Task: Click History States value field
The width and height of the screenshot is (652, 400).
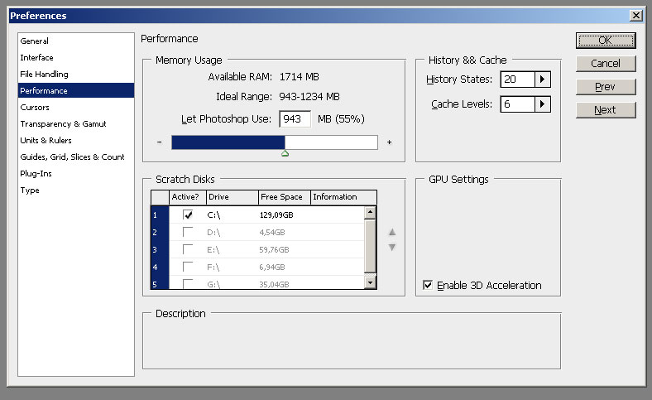Action: (518, 79)
